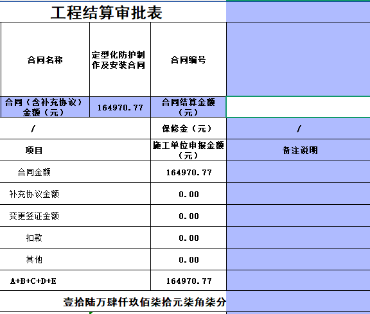Select the 项目 header cell
The height and width of the screenshot is (314, 370).
pos(75,150)
